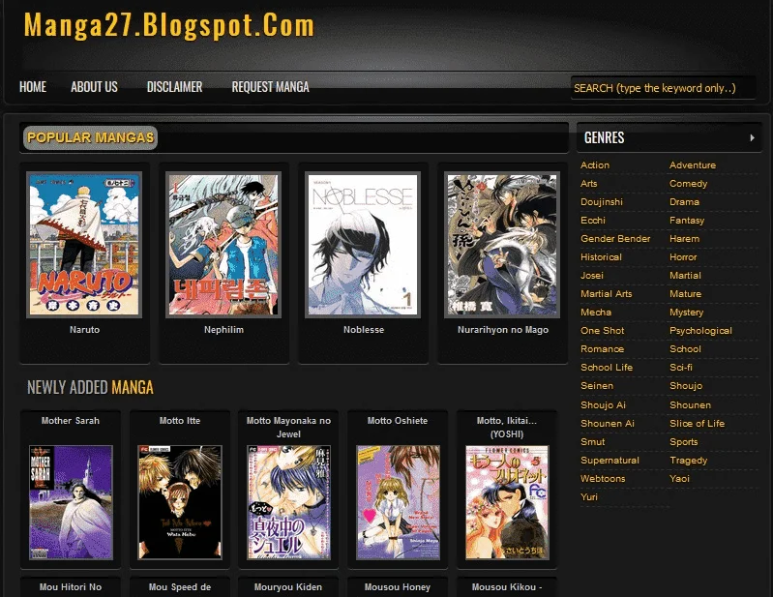Select the Doujinshi genre
This screenshot has height=597, width=773.
[x=602, y=202]
